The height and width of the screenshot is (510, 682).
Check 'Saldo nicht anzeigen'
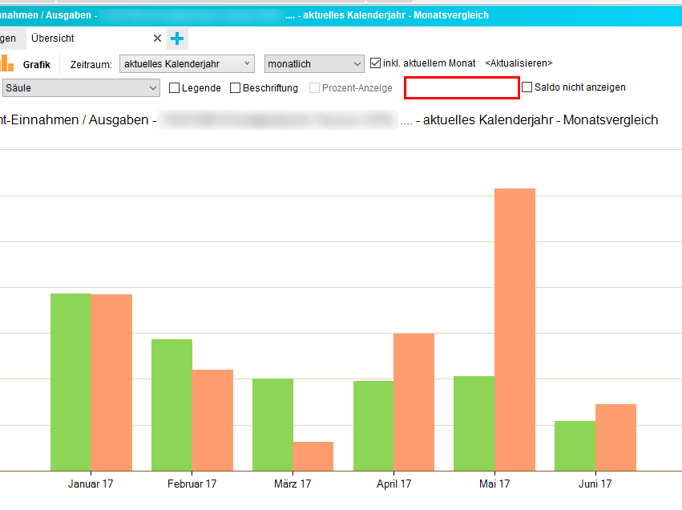[527, 87]
